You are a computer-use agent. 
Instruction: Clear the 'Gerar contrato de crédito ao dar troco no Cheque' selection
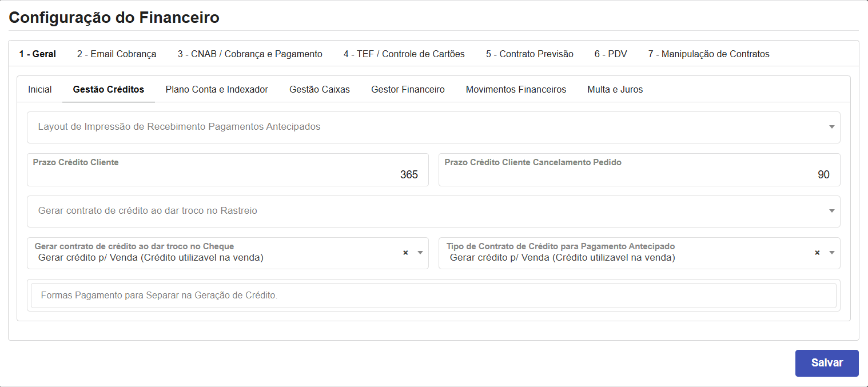tap(405, 252)
